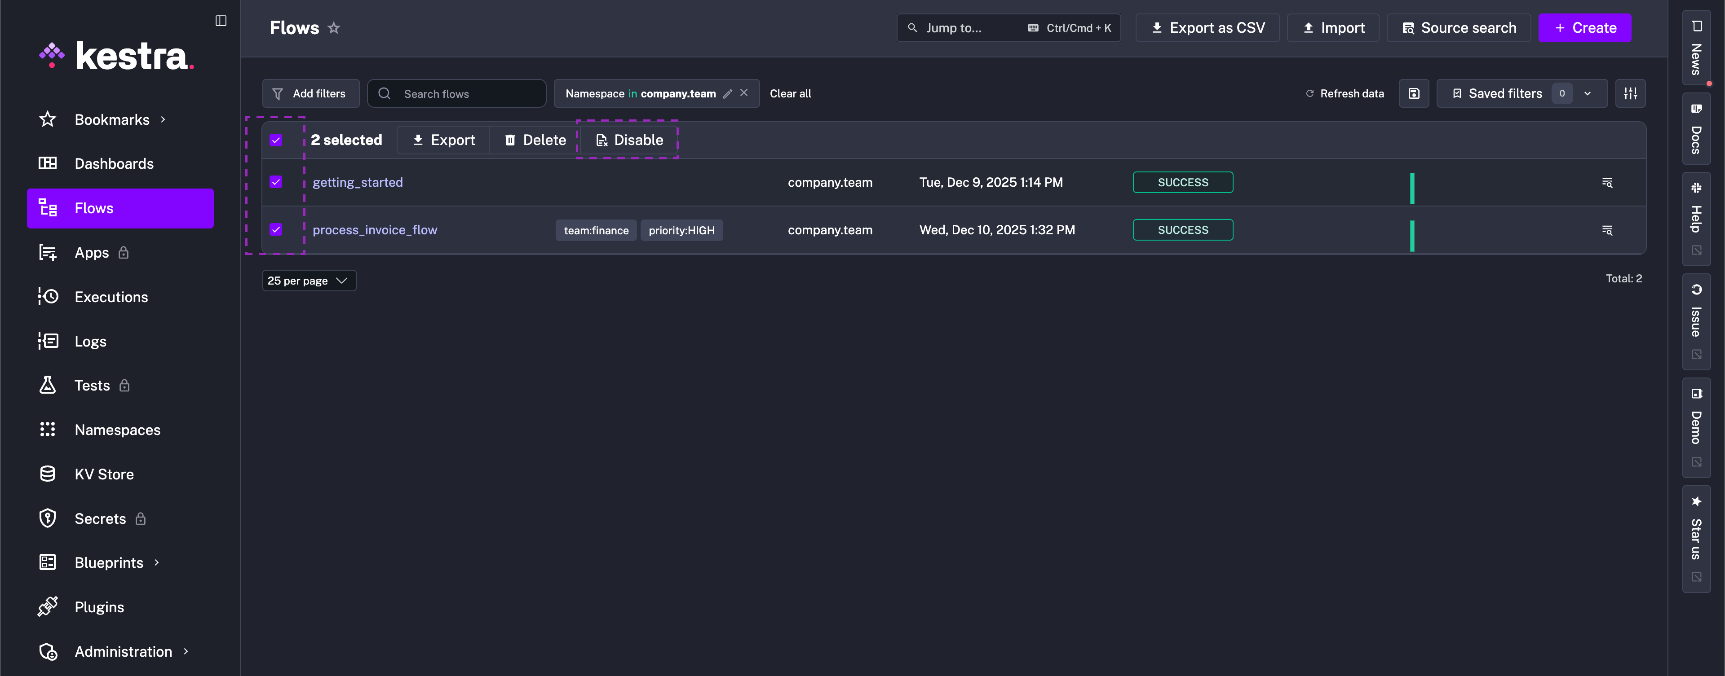The image size is (1725, 676).
Task: Open Namespaces from the sidebar
Action: click(117, 430)
